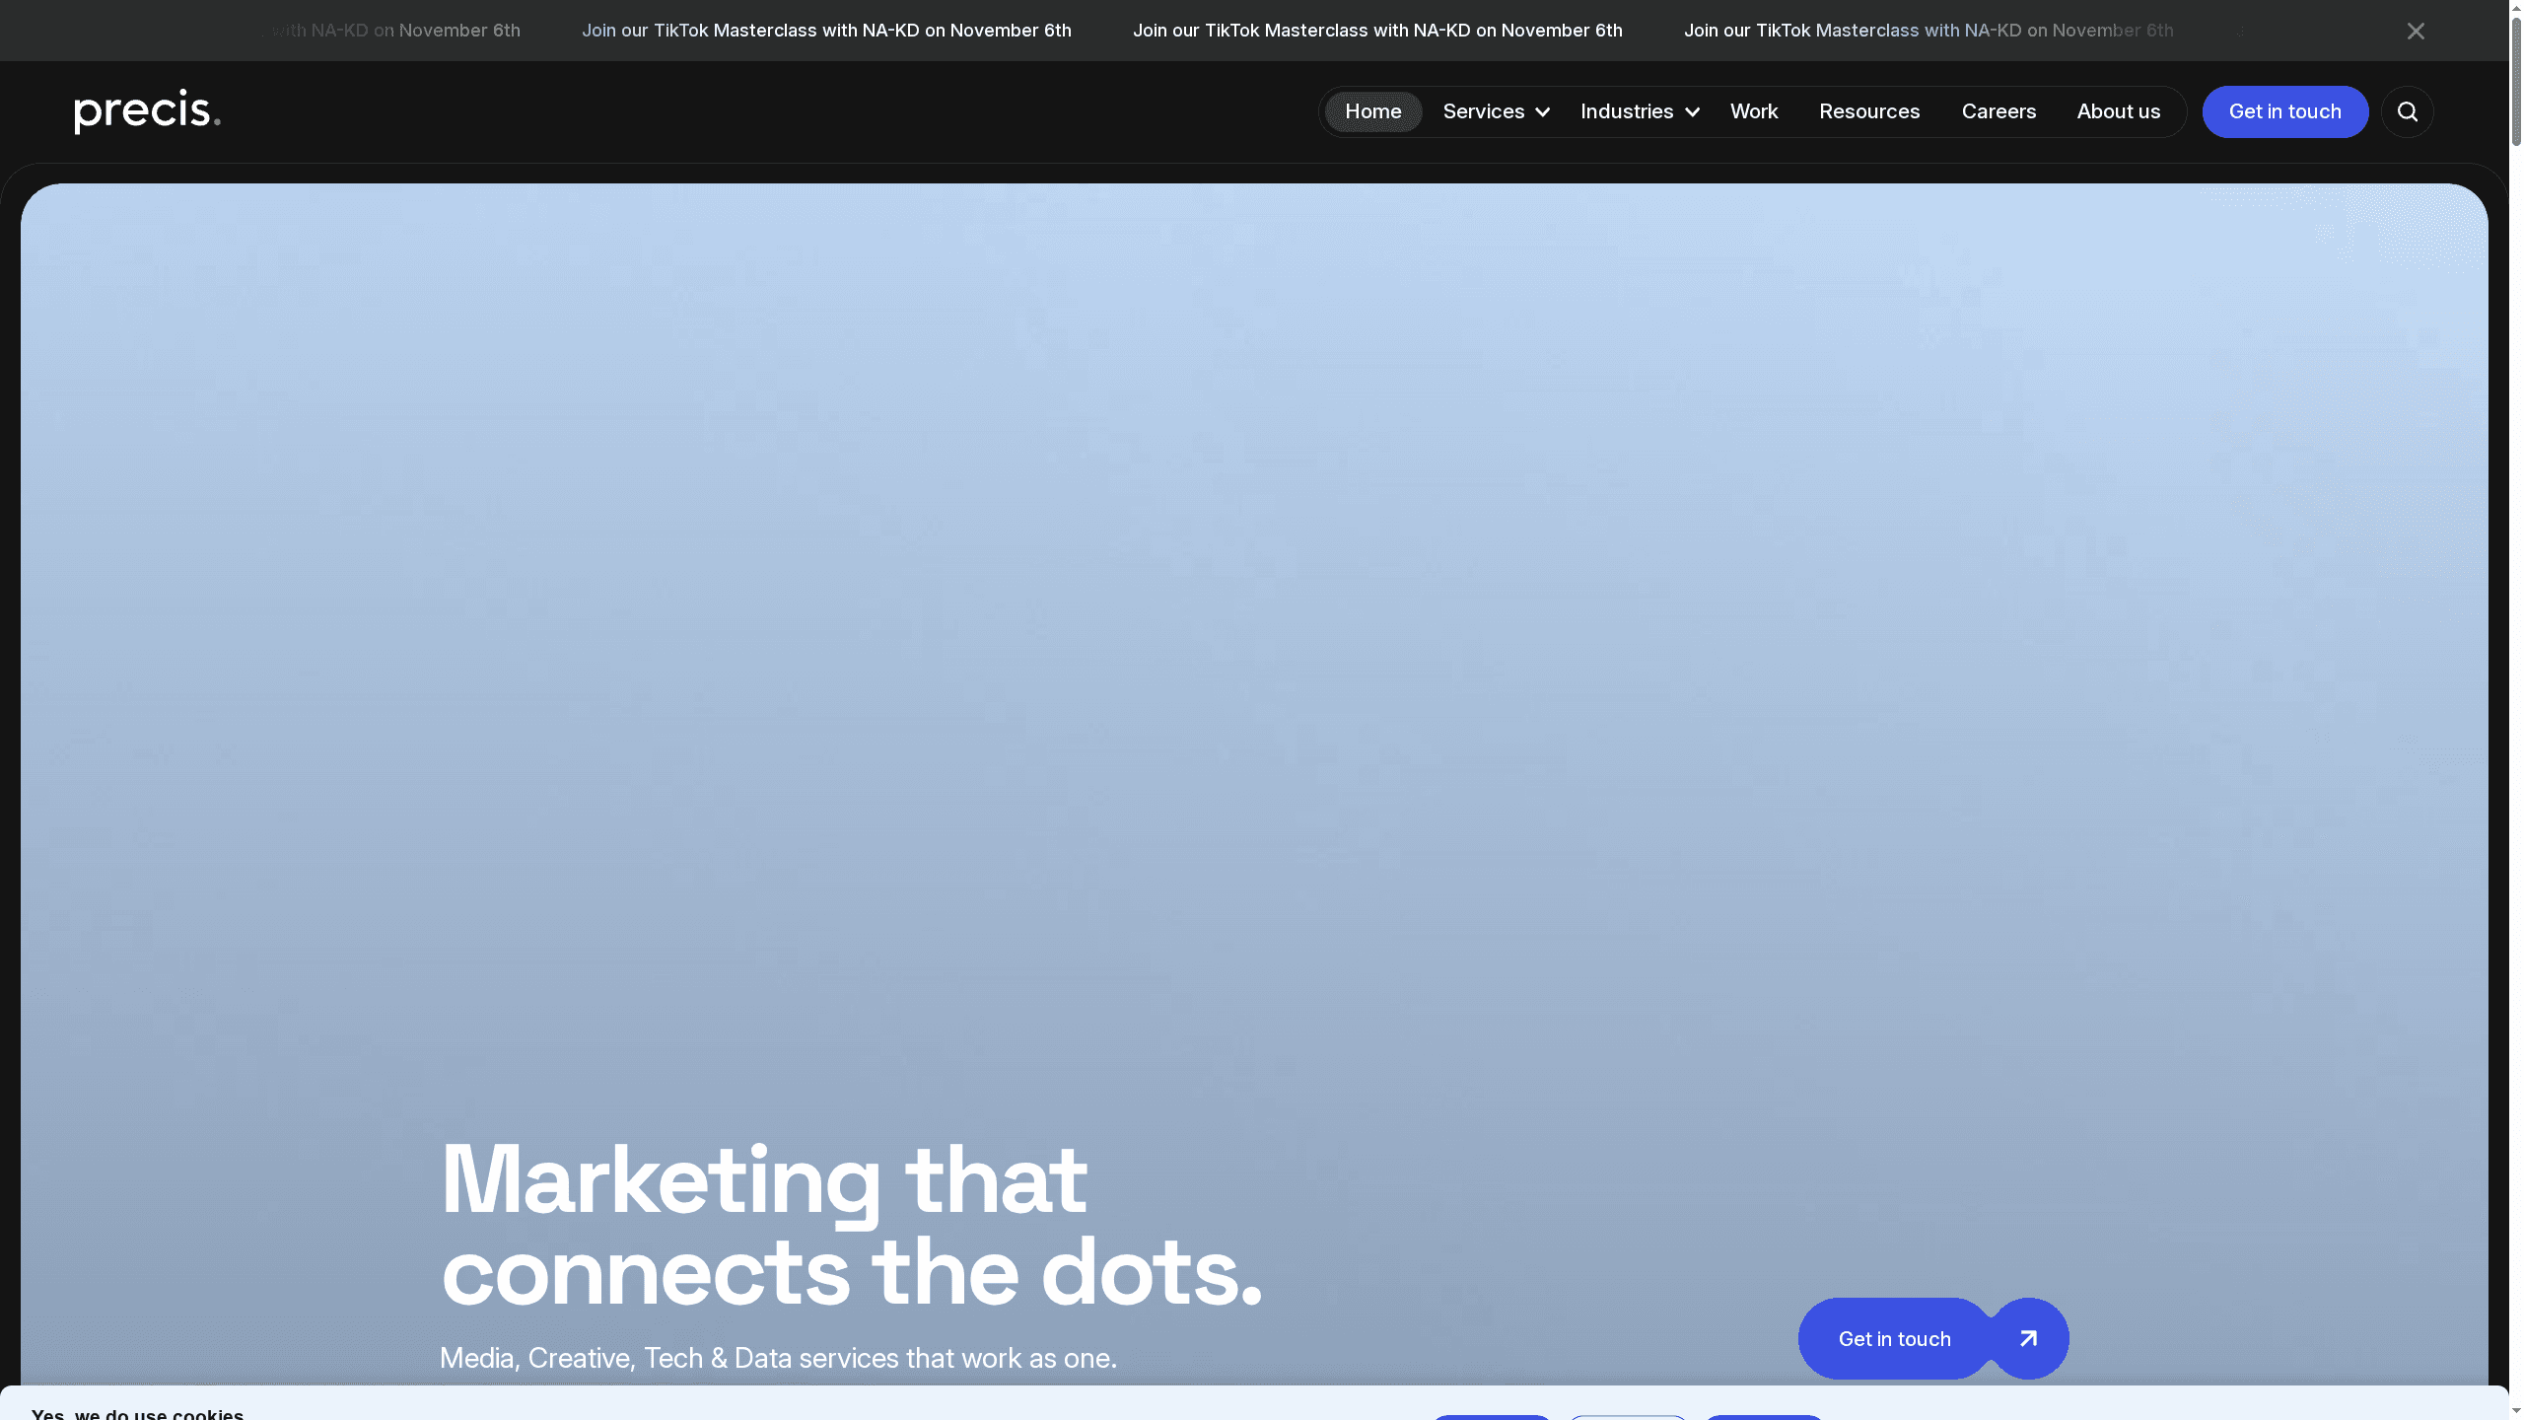The image size is (2524, 1420).
Task: Click Get in touch in the navbar
Action: point(2285,111)
